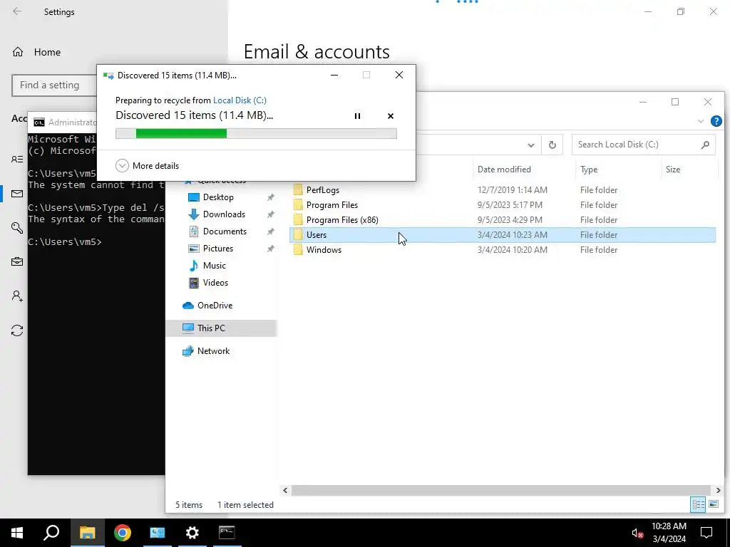Select Network in navigation pane
730x547 pixels.
213,351
